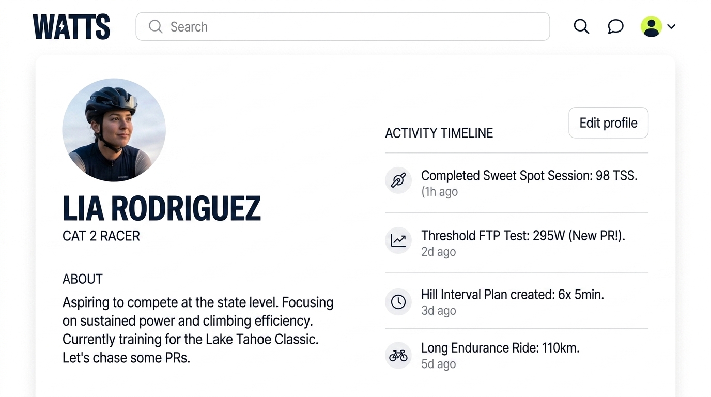Click the FTP Test chart icon
The height and width of the screenshot is (397, 711).
[x=398, y=240]
